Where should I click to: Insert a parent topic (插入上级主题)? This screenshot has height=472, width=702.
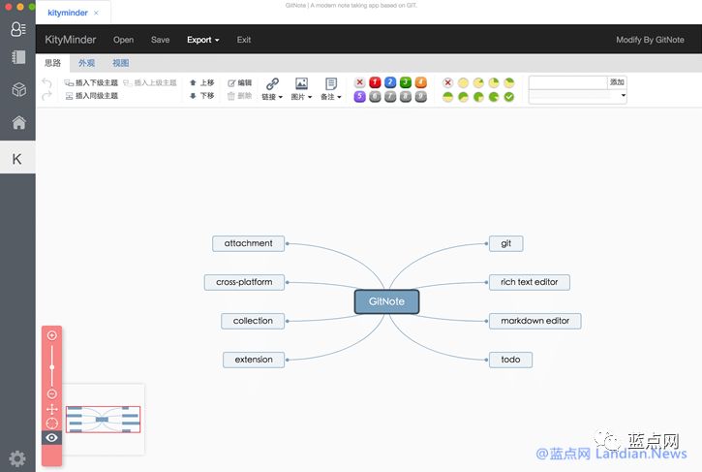click(149, 82)
